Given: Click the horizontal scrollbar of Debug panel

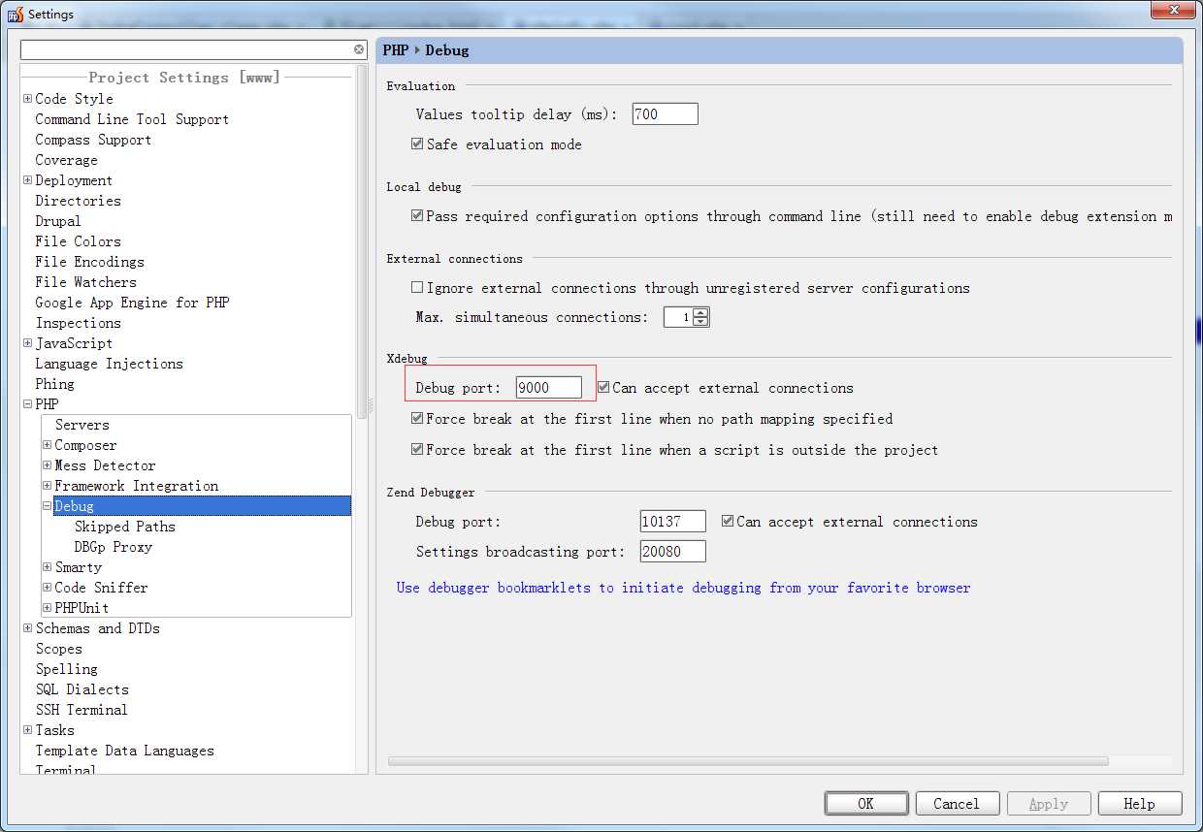Looking at the screenshot, I should [x=748, y=761].
